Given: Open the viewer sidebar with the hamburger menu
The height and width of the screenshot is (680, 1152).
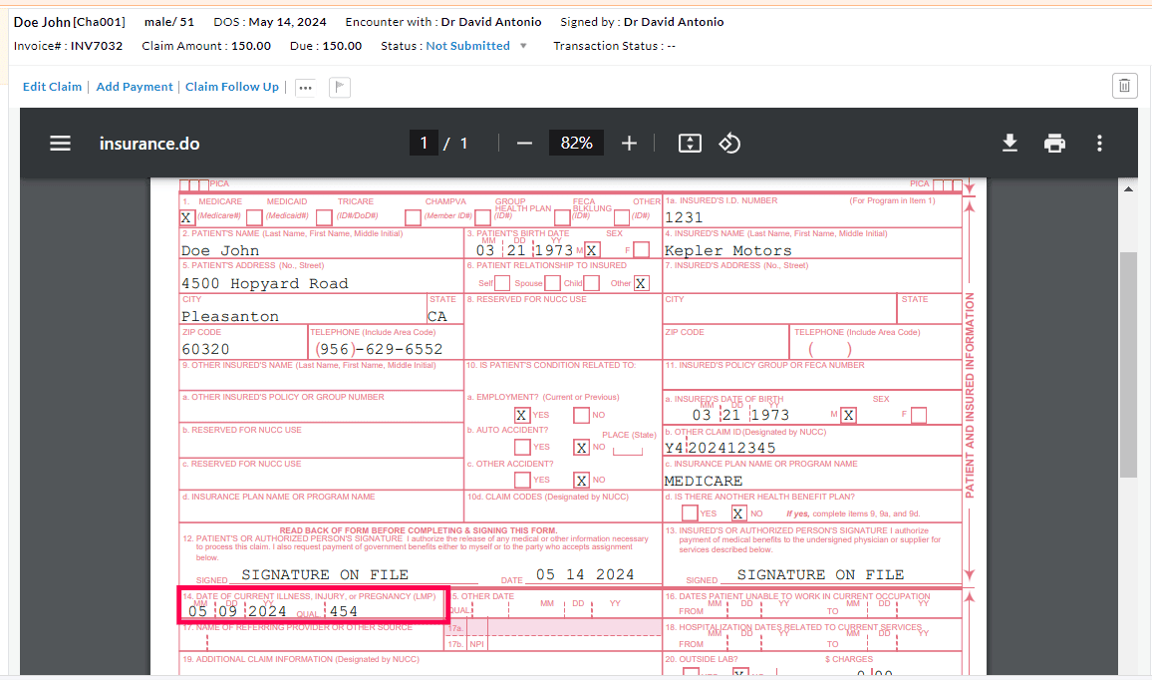Looking at the screenshot, I should [x=60, y=143].
